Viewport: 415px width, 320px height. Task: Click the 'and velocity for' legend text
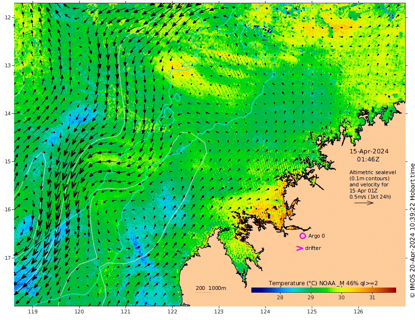tap(369, 184)
